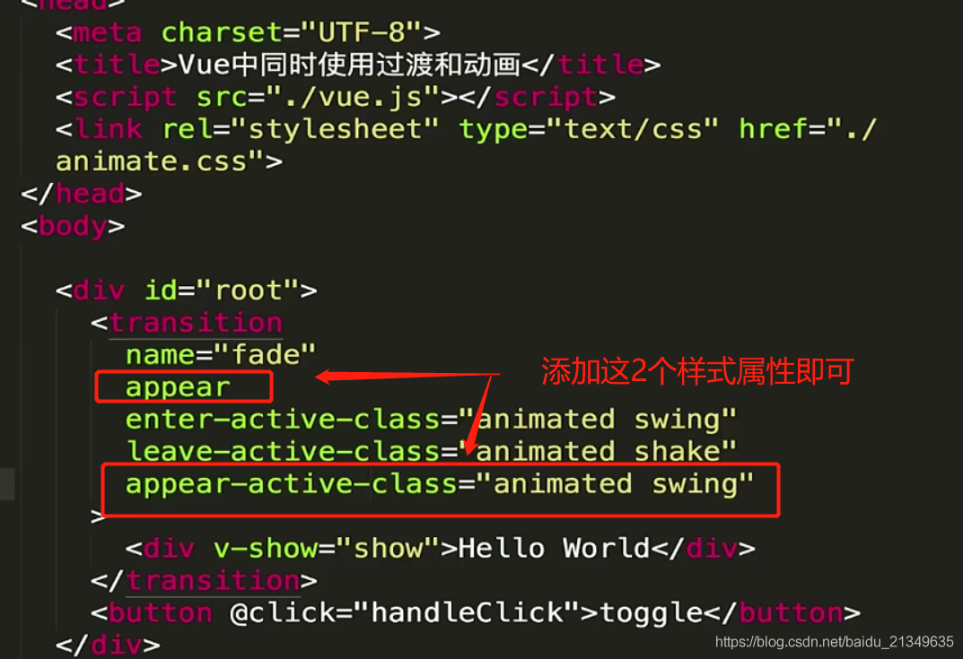Click the animate.css href continuation line
Screen dimensions: 963x659
(169, 162)
